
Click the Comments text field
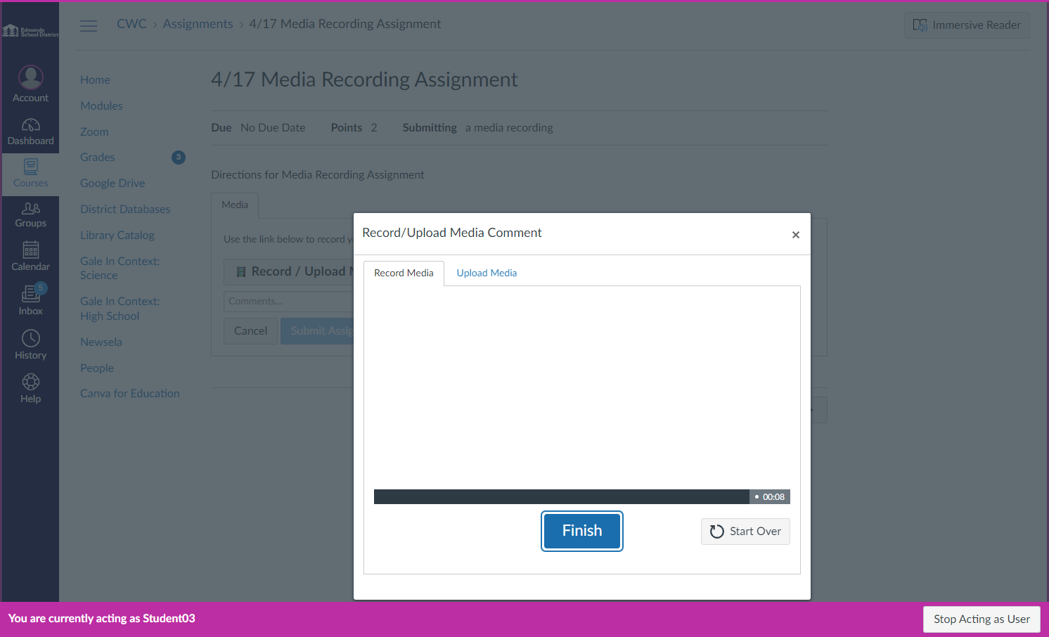pos(289,302)
